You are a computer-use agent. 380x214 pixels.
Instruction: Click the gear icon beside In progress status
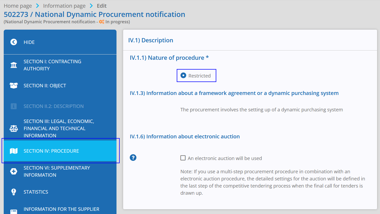(101, 22)
